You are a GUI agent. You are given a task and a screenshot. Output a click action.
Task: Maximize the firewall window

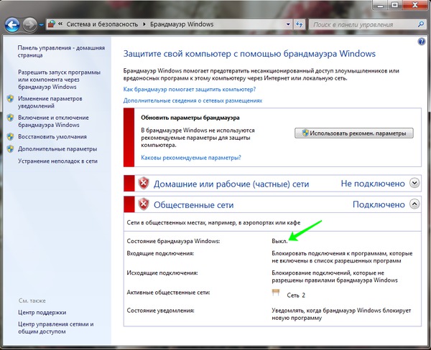pos(394,5)
